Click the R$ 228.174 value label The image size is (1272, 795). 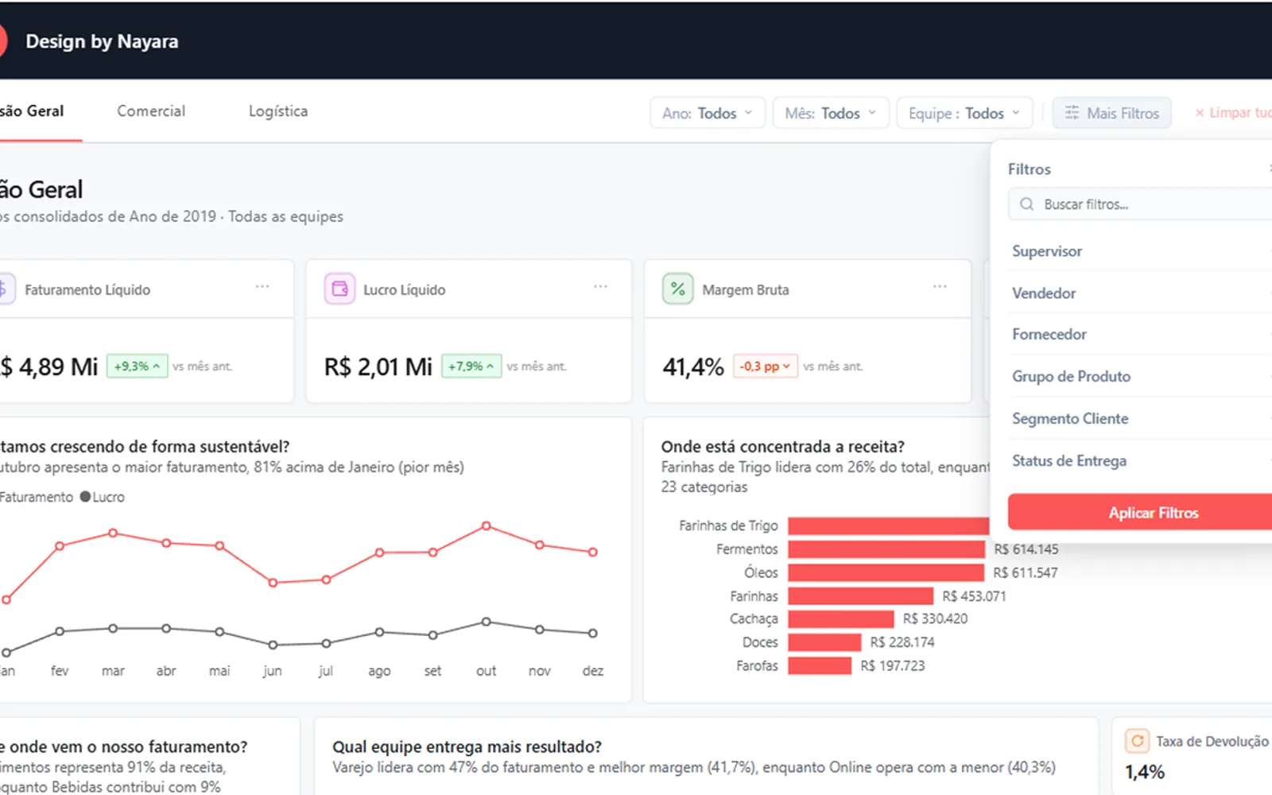[902, 642]
